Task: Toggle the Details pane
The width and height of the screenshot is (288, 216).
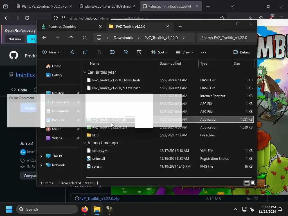Action: click(x=242, y=52)
